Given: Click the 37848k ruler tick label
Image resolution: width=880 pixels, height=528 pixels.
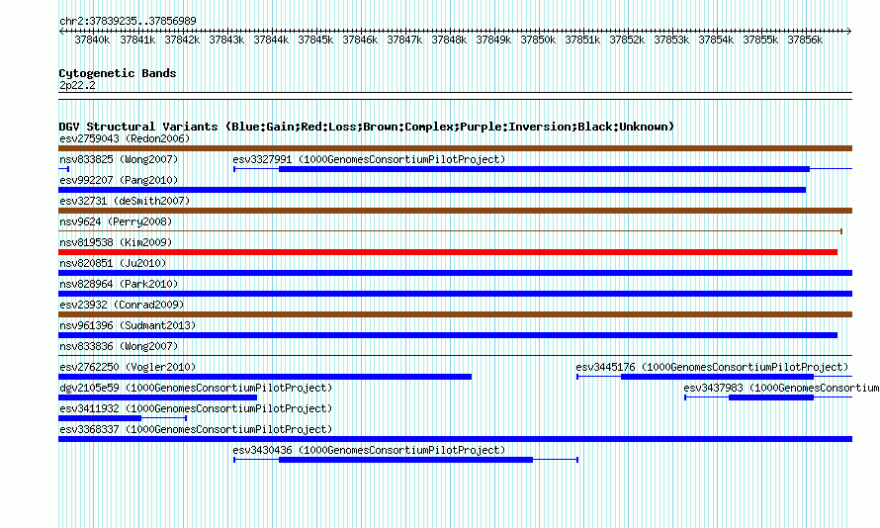Looking at the screenshot, I should point(449,40).
